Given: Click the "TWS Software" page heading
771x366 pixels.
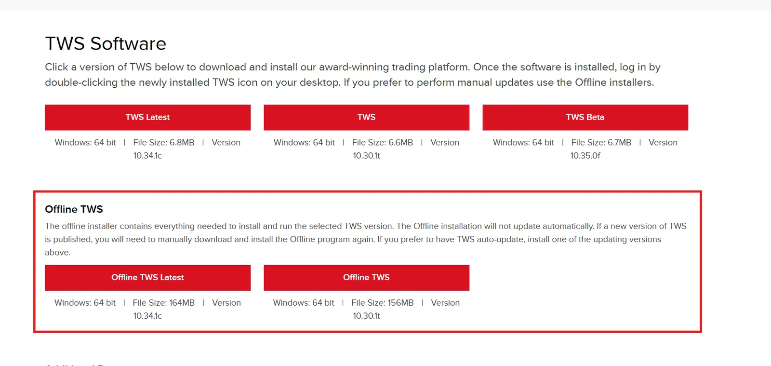Looking at the screenshot, I should (x=106, y=43).
